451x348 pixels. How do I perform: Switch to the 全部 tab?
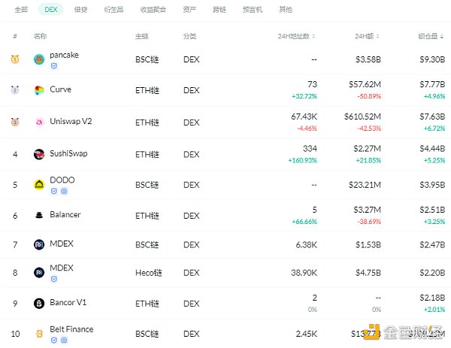(x=21, y=10)
